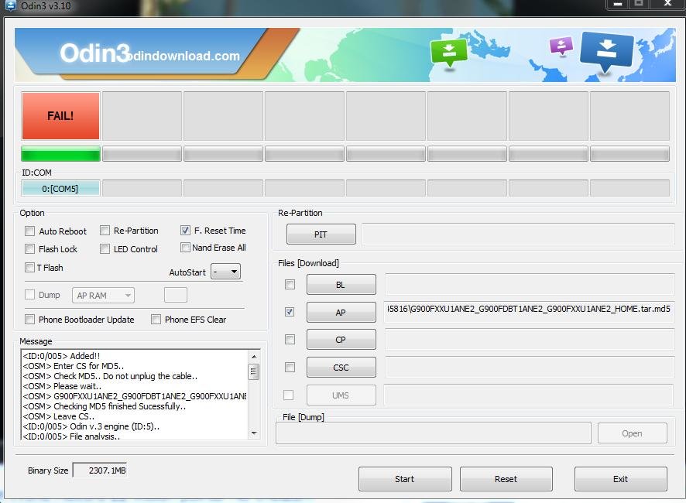The image size is (686, 503).
Task: Click the Binary Size value field
Action: (x=100, y=470)
